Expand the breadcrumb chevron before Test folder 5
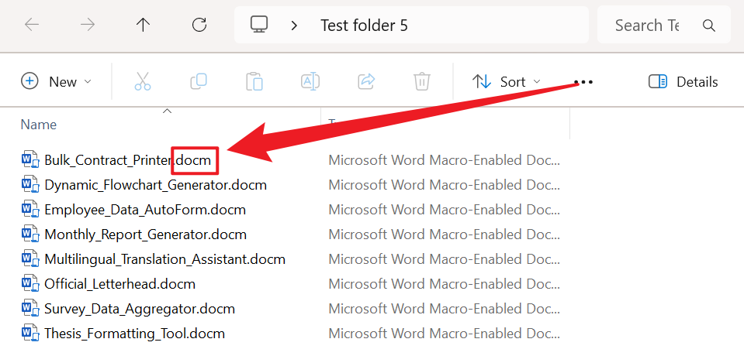 pyautogui.click(x=294, y=26)
